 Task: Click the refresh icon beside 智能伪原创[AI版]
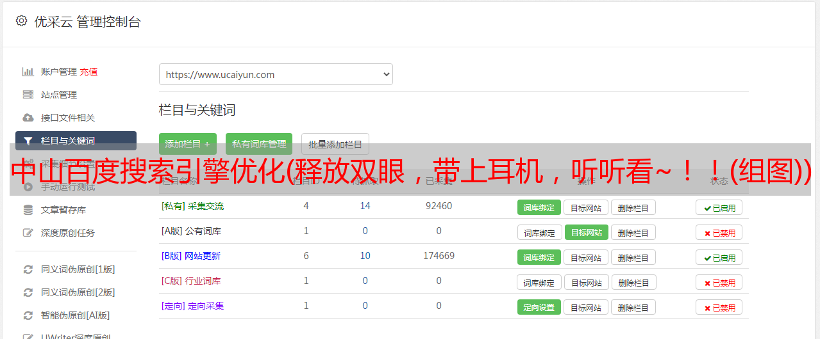point(28,315)
